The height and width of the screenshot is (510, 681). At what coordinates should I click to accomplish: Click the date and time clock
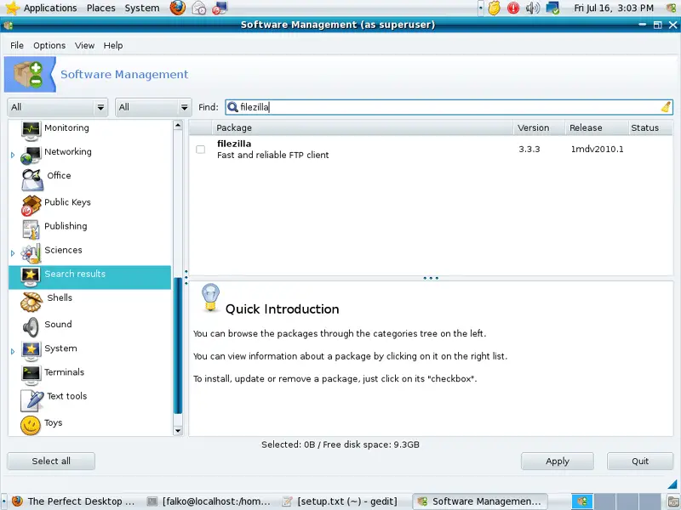[x=613, y=8]
